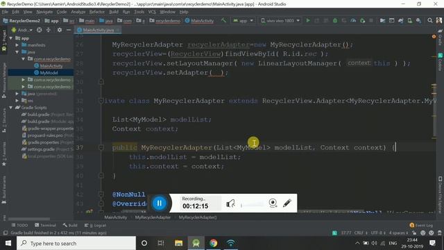Open UTF-8 encoding selector
The image size is (444, 250).
coord(378,233)
